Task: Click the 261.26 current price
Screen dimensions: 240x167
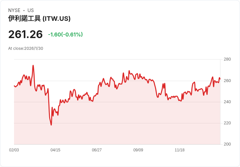Action: click(25, 34)
